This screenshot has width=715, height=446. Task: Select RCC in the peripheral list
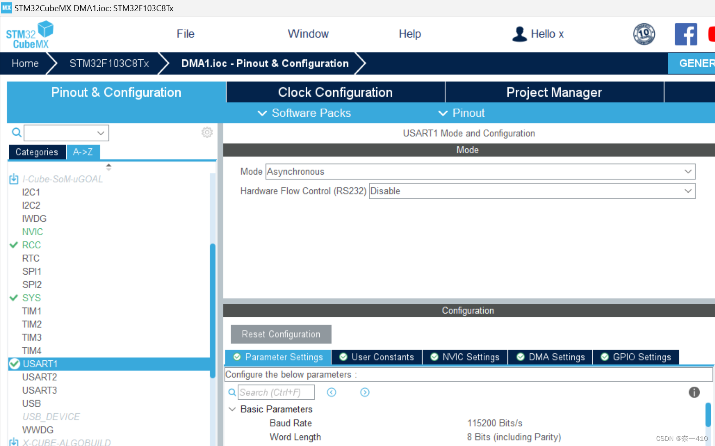pos(32,245)
